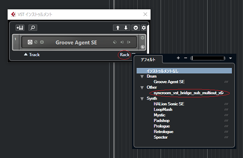This screenshot has height=158, width=243.
Task: Click the slot's lower right round quick control icon
Action: click(x=142, y=47)
